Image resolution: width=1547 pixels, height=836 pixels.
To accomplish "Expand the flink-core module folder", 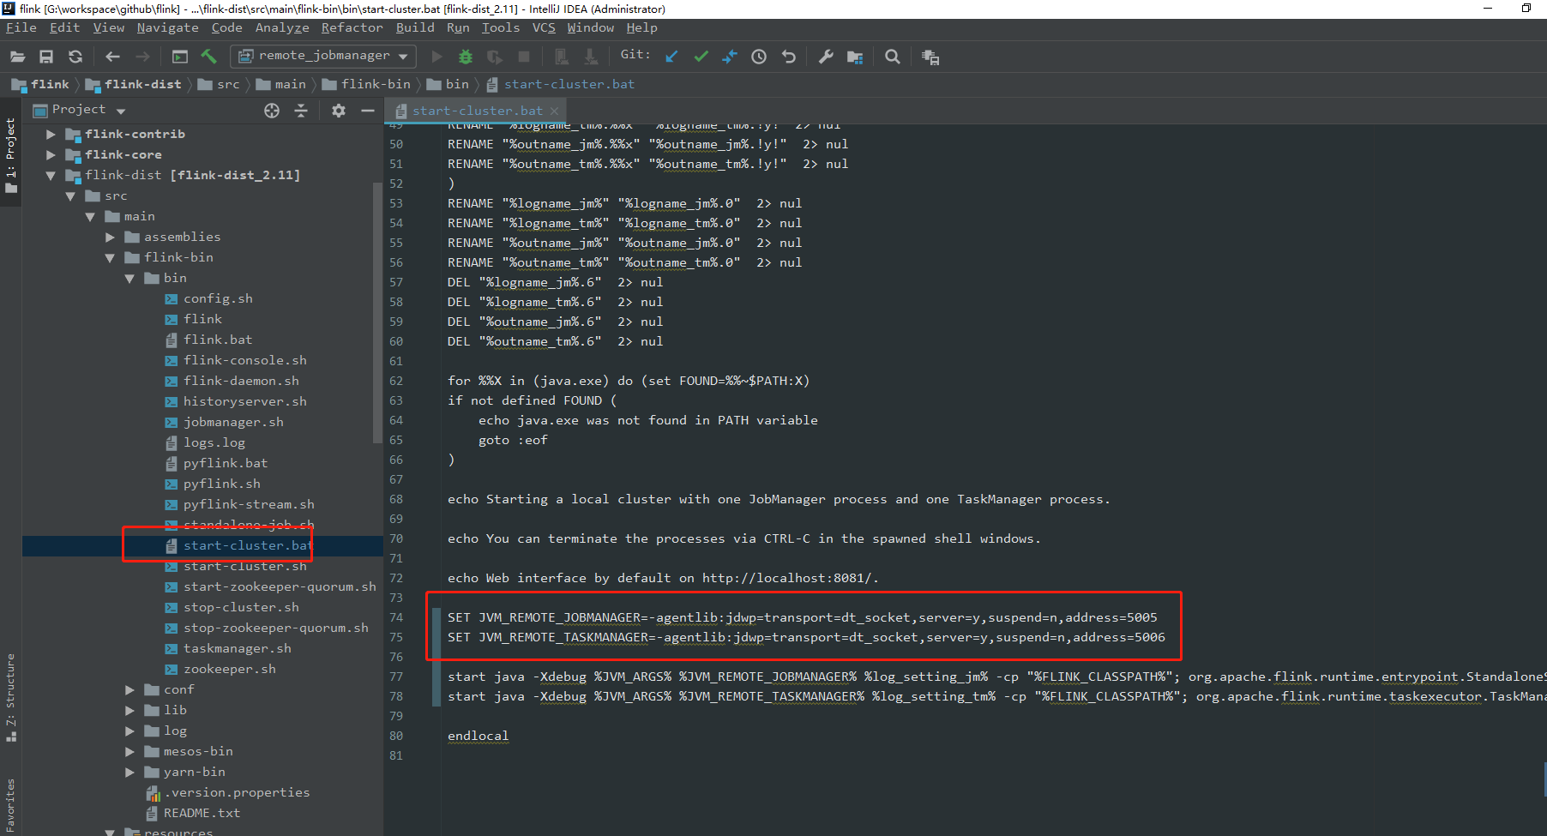I will [x=51, y=154].
